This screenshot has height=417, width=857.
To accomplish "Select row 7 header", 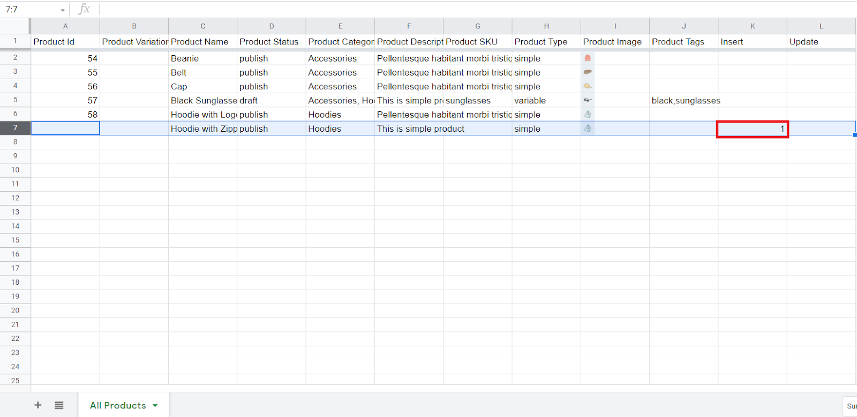I will pos(15,128).
